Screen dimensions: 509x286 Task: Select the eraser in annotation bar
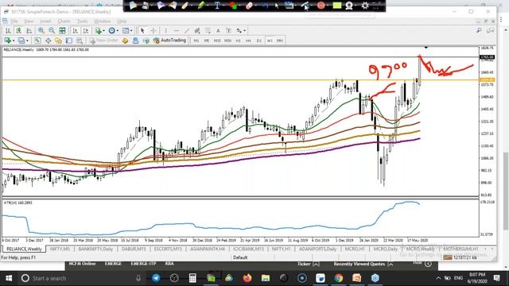click(x=249, y=6)
